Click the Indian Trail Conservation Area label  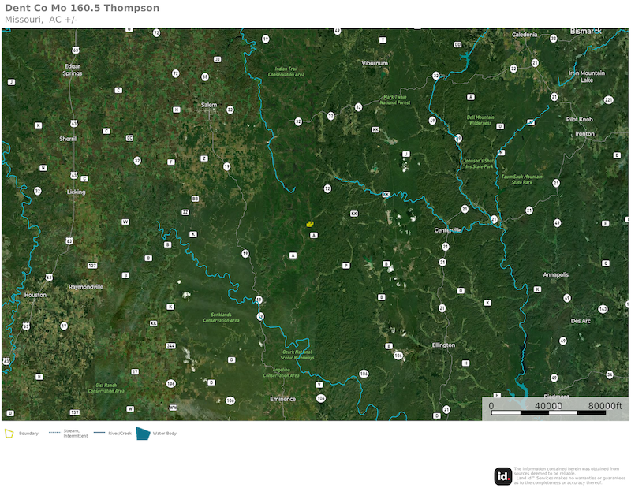(x=286, y=72)
